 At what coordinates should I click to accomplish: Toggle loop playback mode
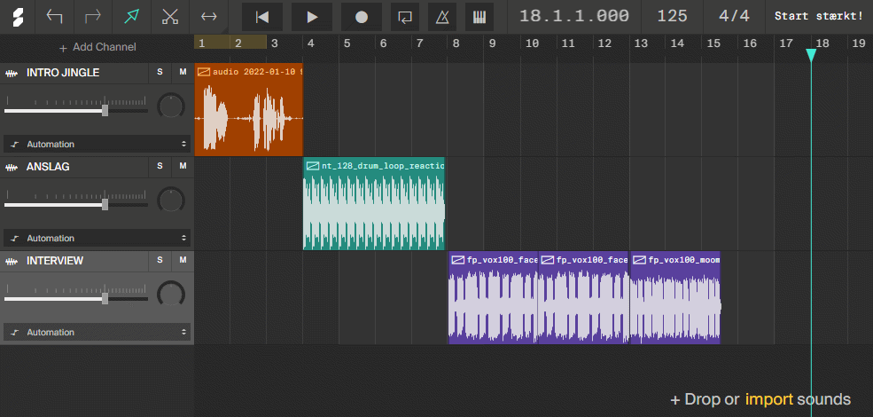point(404,17)
